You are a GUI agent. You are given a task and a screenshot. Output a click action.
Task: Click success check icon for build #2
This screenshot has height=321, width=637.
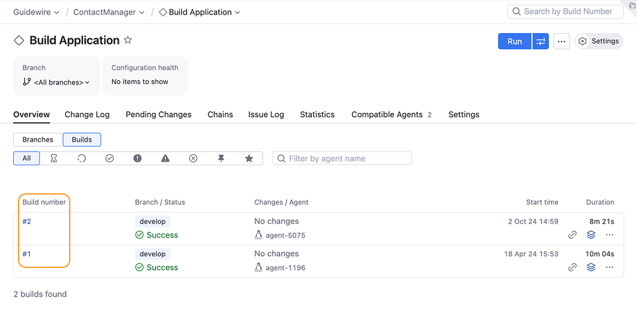pyautogui.click(x=139, y=235)
